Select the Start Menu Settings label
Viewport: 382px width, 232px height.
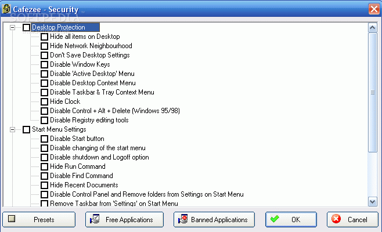59,129
